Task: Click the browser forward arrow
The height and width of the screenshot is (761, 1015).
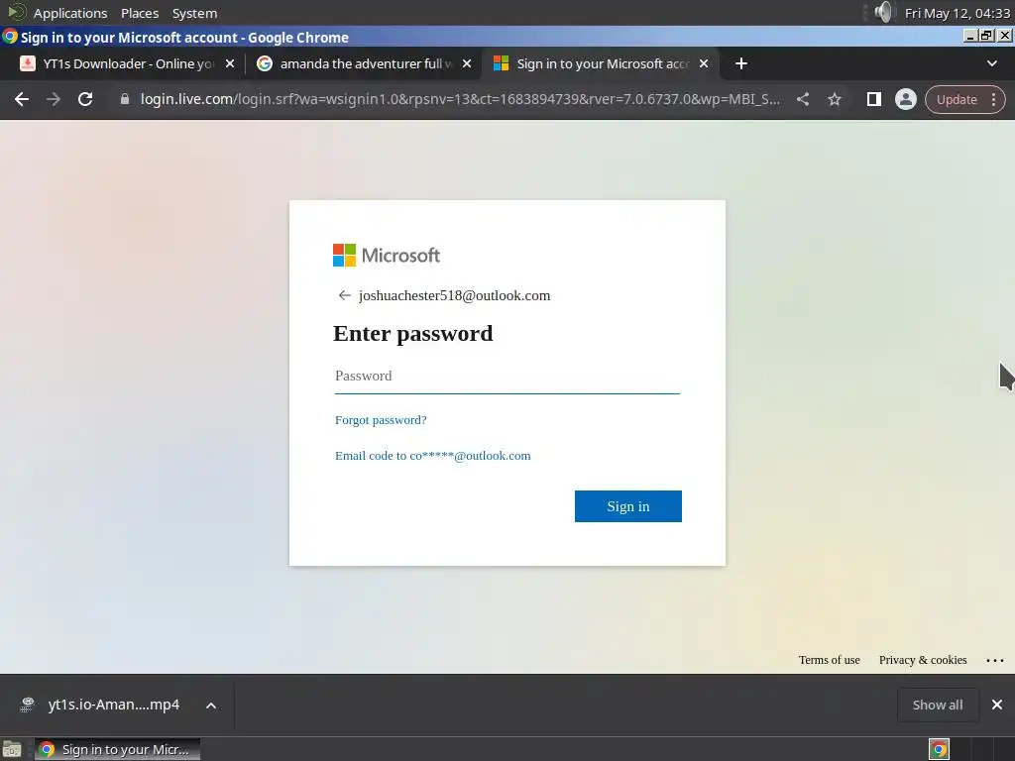Action: click(x=54, y=99)
